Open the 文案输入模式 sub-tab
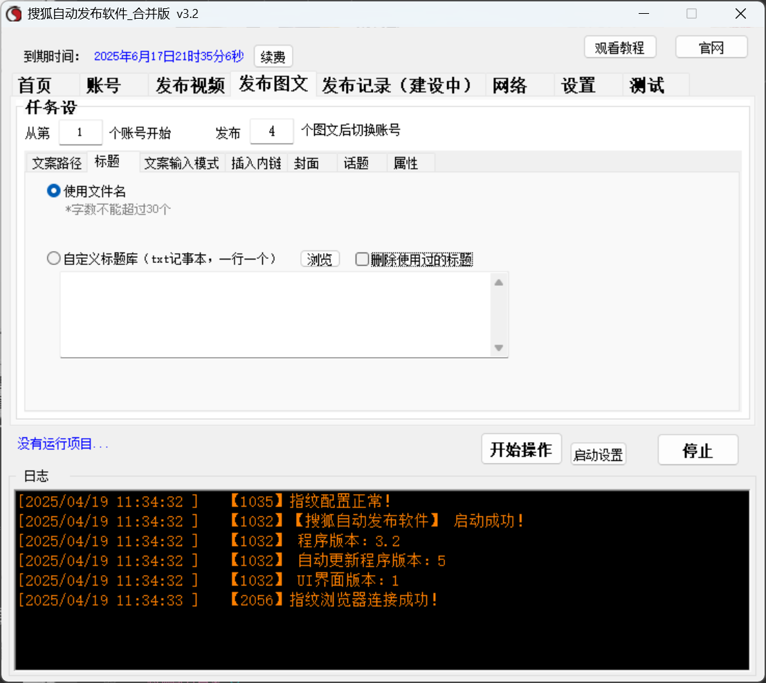Image resolution: width=766 pixels, height=683 pixels. [182, 163]
